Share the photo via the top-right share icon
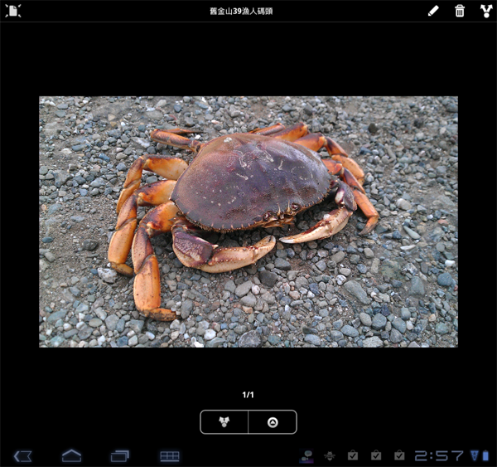The width and height of the screenshot is (497, 467). (x=486, y=11)
